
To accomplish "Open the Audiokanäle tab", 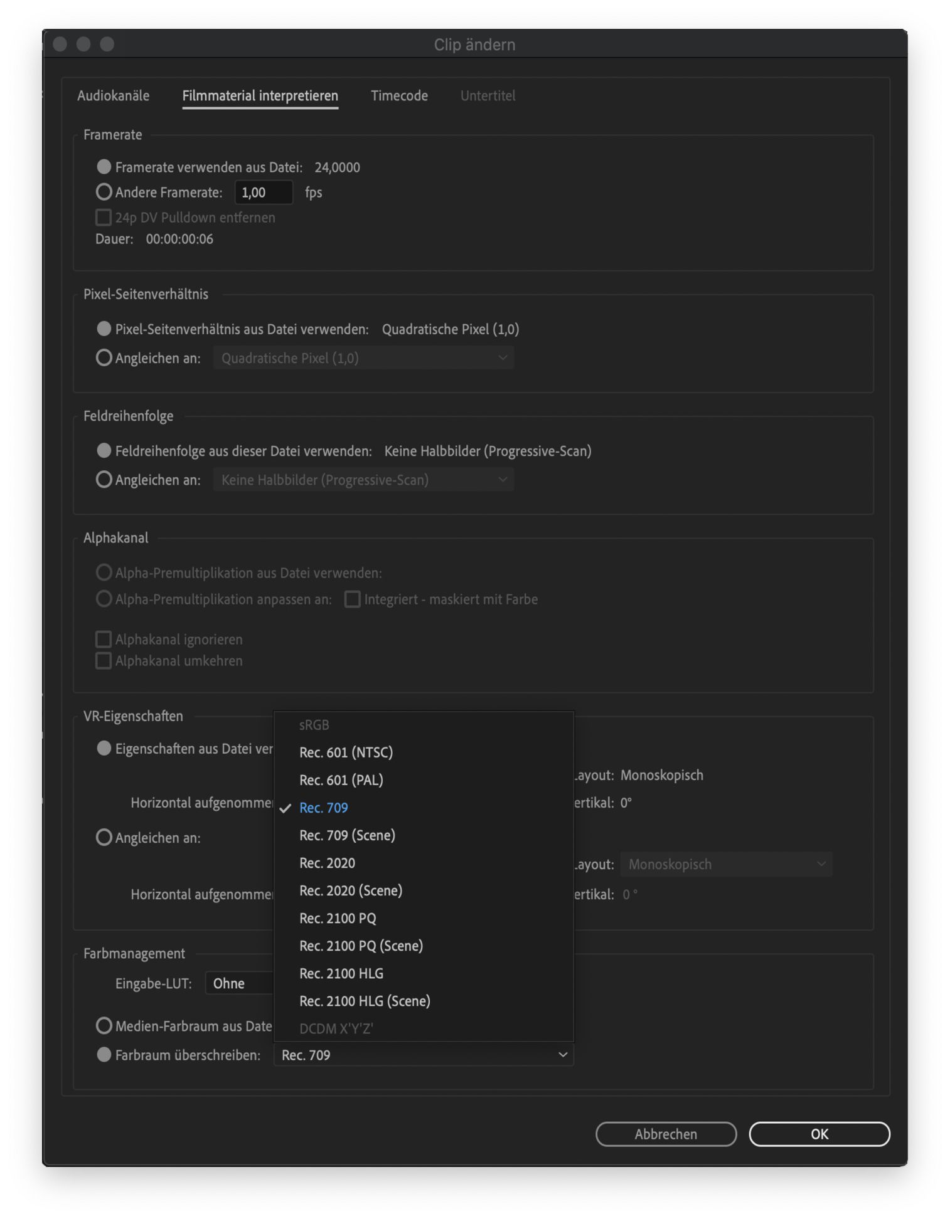I will [x=113, y=95].
